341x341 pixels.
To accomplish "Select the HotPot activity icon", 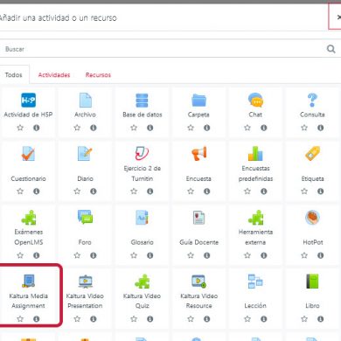I will click(312, 218).
